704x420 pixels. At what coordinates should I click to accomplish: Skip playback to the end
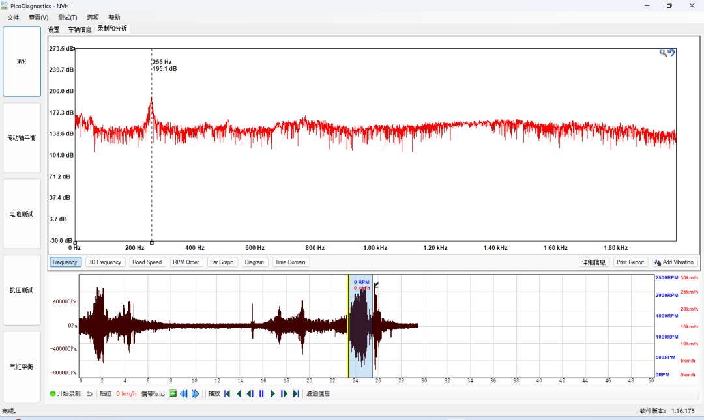click(x=296, y=393)
